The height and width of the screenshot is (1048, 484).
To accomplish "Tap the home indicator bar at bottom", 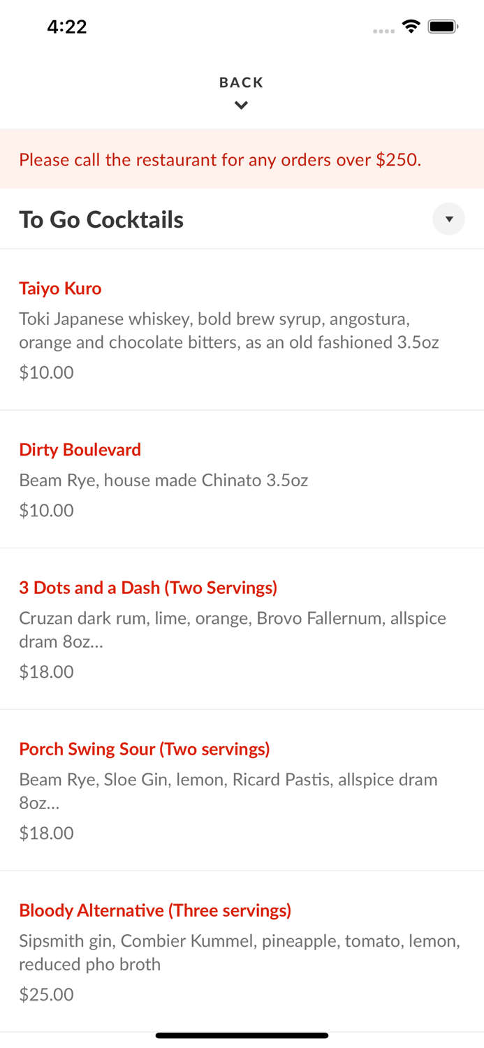I will (x=242, y=1035).
